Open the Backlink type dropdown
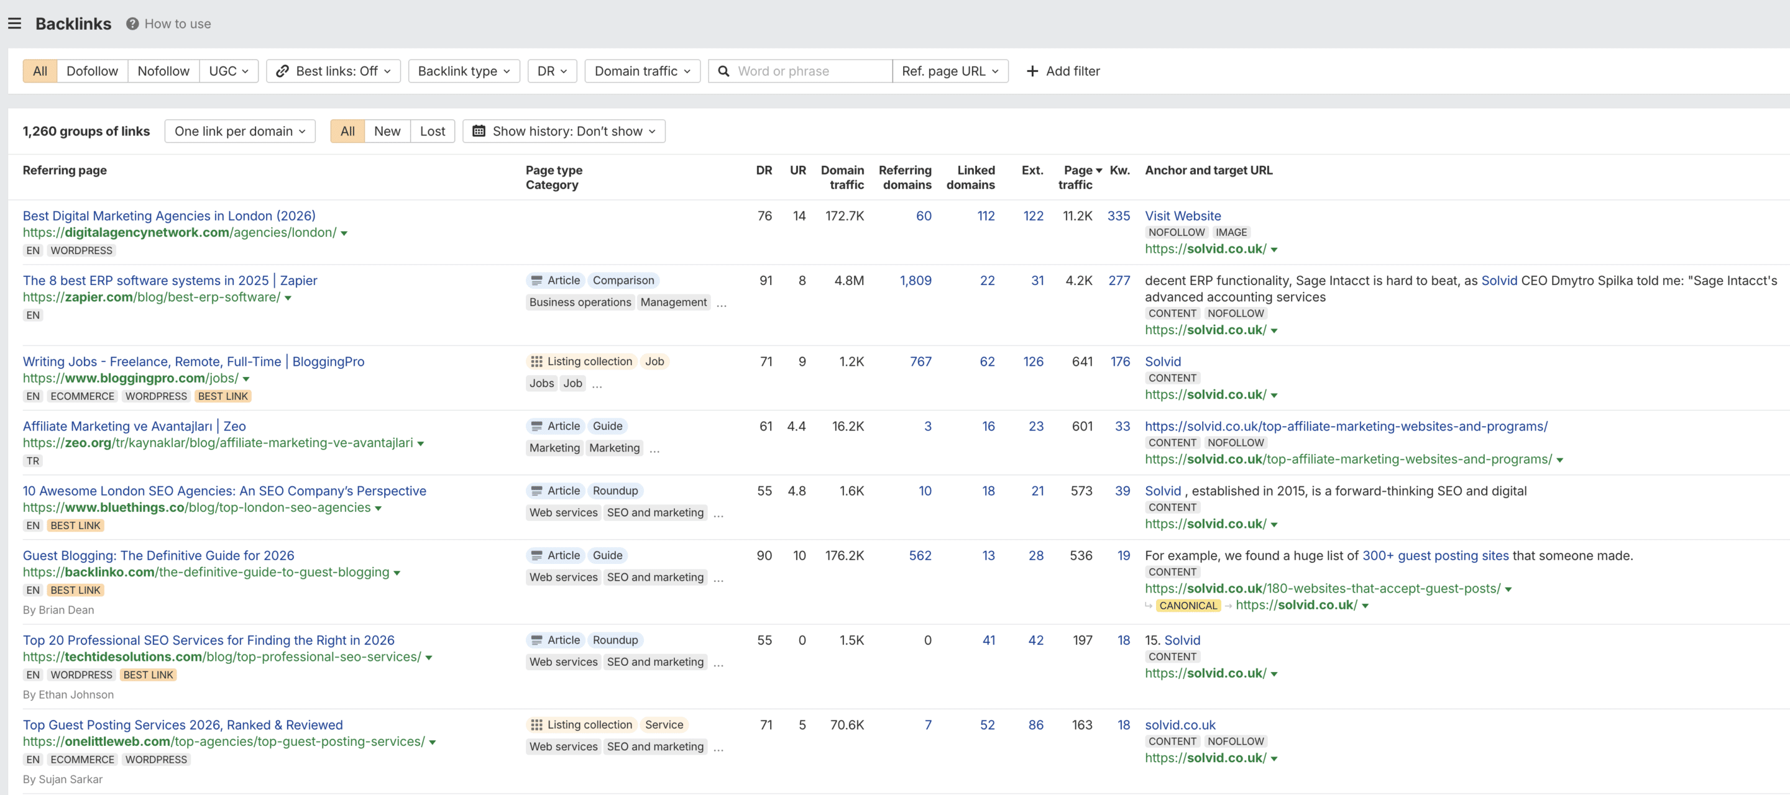 pos(464,71)
